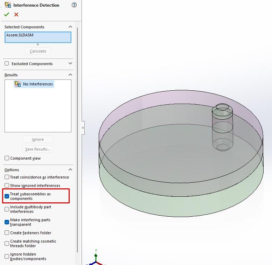Enable Treat coincidence as interference

[7, 177]
